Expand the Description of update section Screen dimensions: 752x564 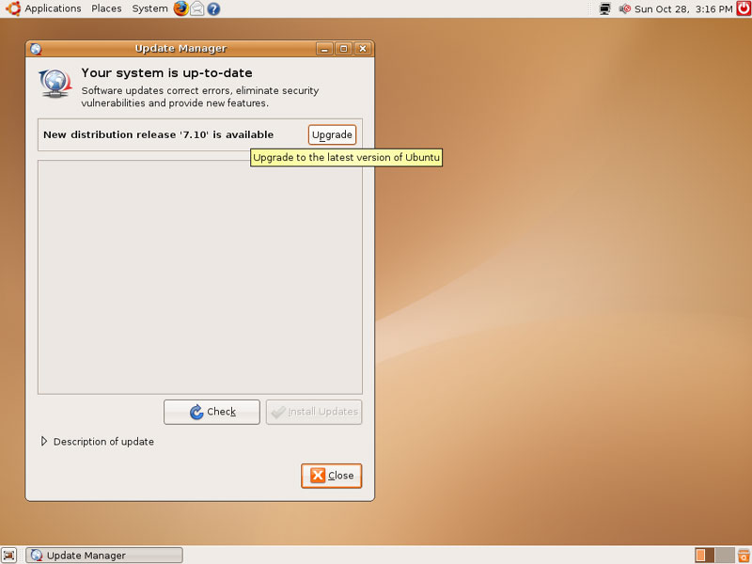point(98,442)
